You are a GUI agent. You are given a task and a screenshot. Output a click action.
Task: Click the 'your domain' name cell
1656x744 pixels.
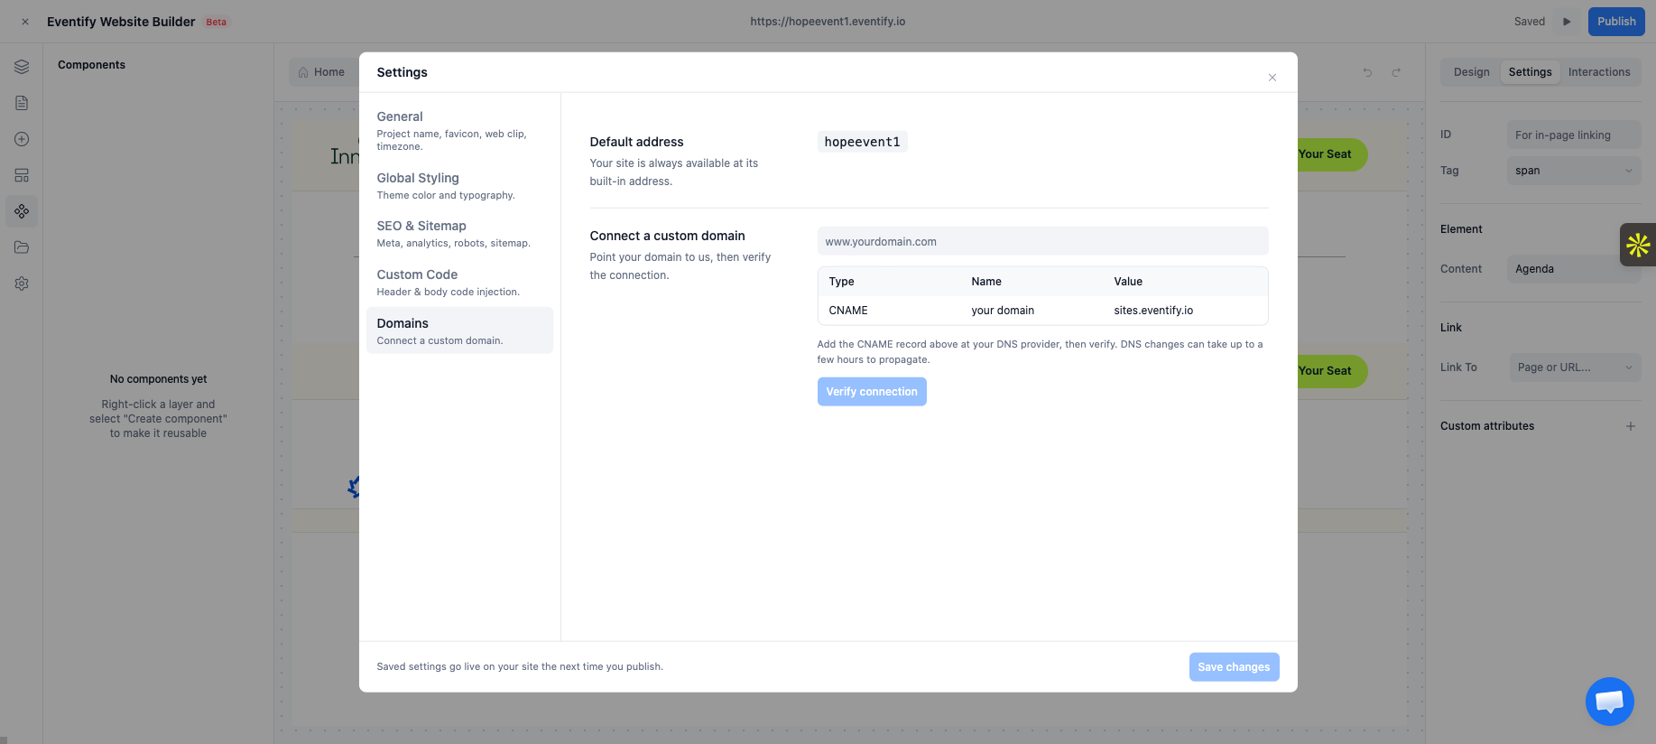1003,311
